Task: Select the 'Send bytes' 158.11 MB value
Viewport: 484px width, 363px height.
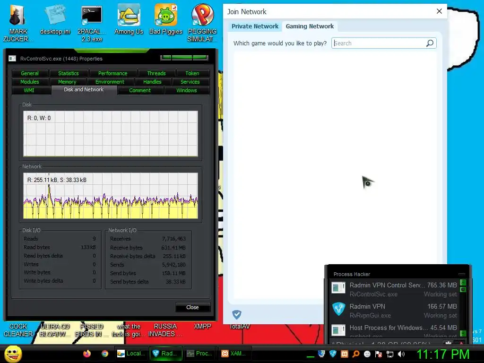Action: click(x=174, y=273)
